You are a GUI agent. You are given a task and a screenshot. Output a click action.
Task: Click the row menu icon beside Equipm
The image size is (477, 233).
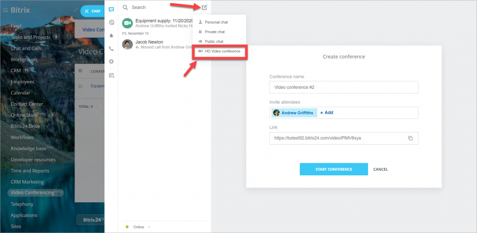tap(80, 87)
